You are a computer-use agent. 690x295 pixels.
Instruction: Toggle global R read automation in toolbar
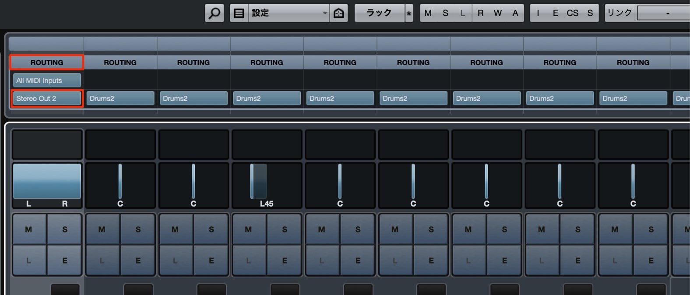481,13
